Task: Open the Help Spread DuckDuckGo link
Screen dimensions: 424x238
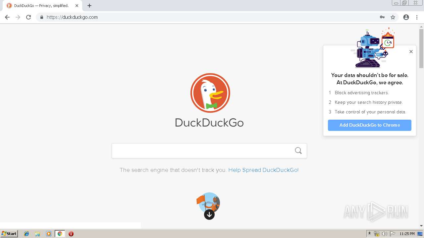Action: point(263,170)
